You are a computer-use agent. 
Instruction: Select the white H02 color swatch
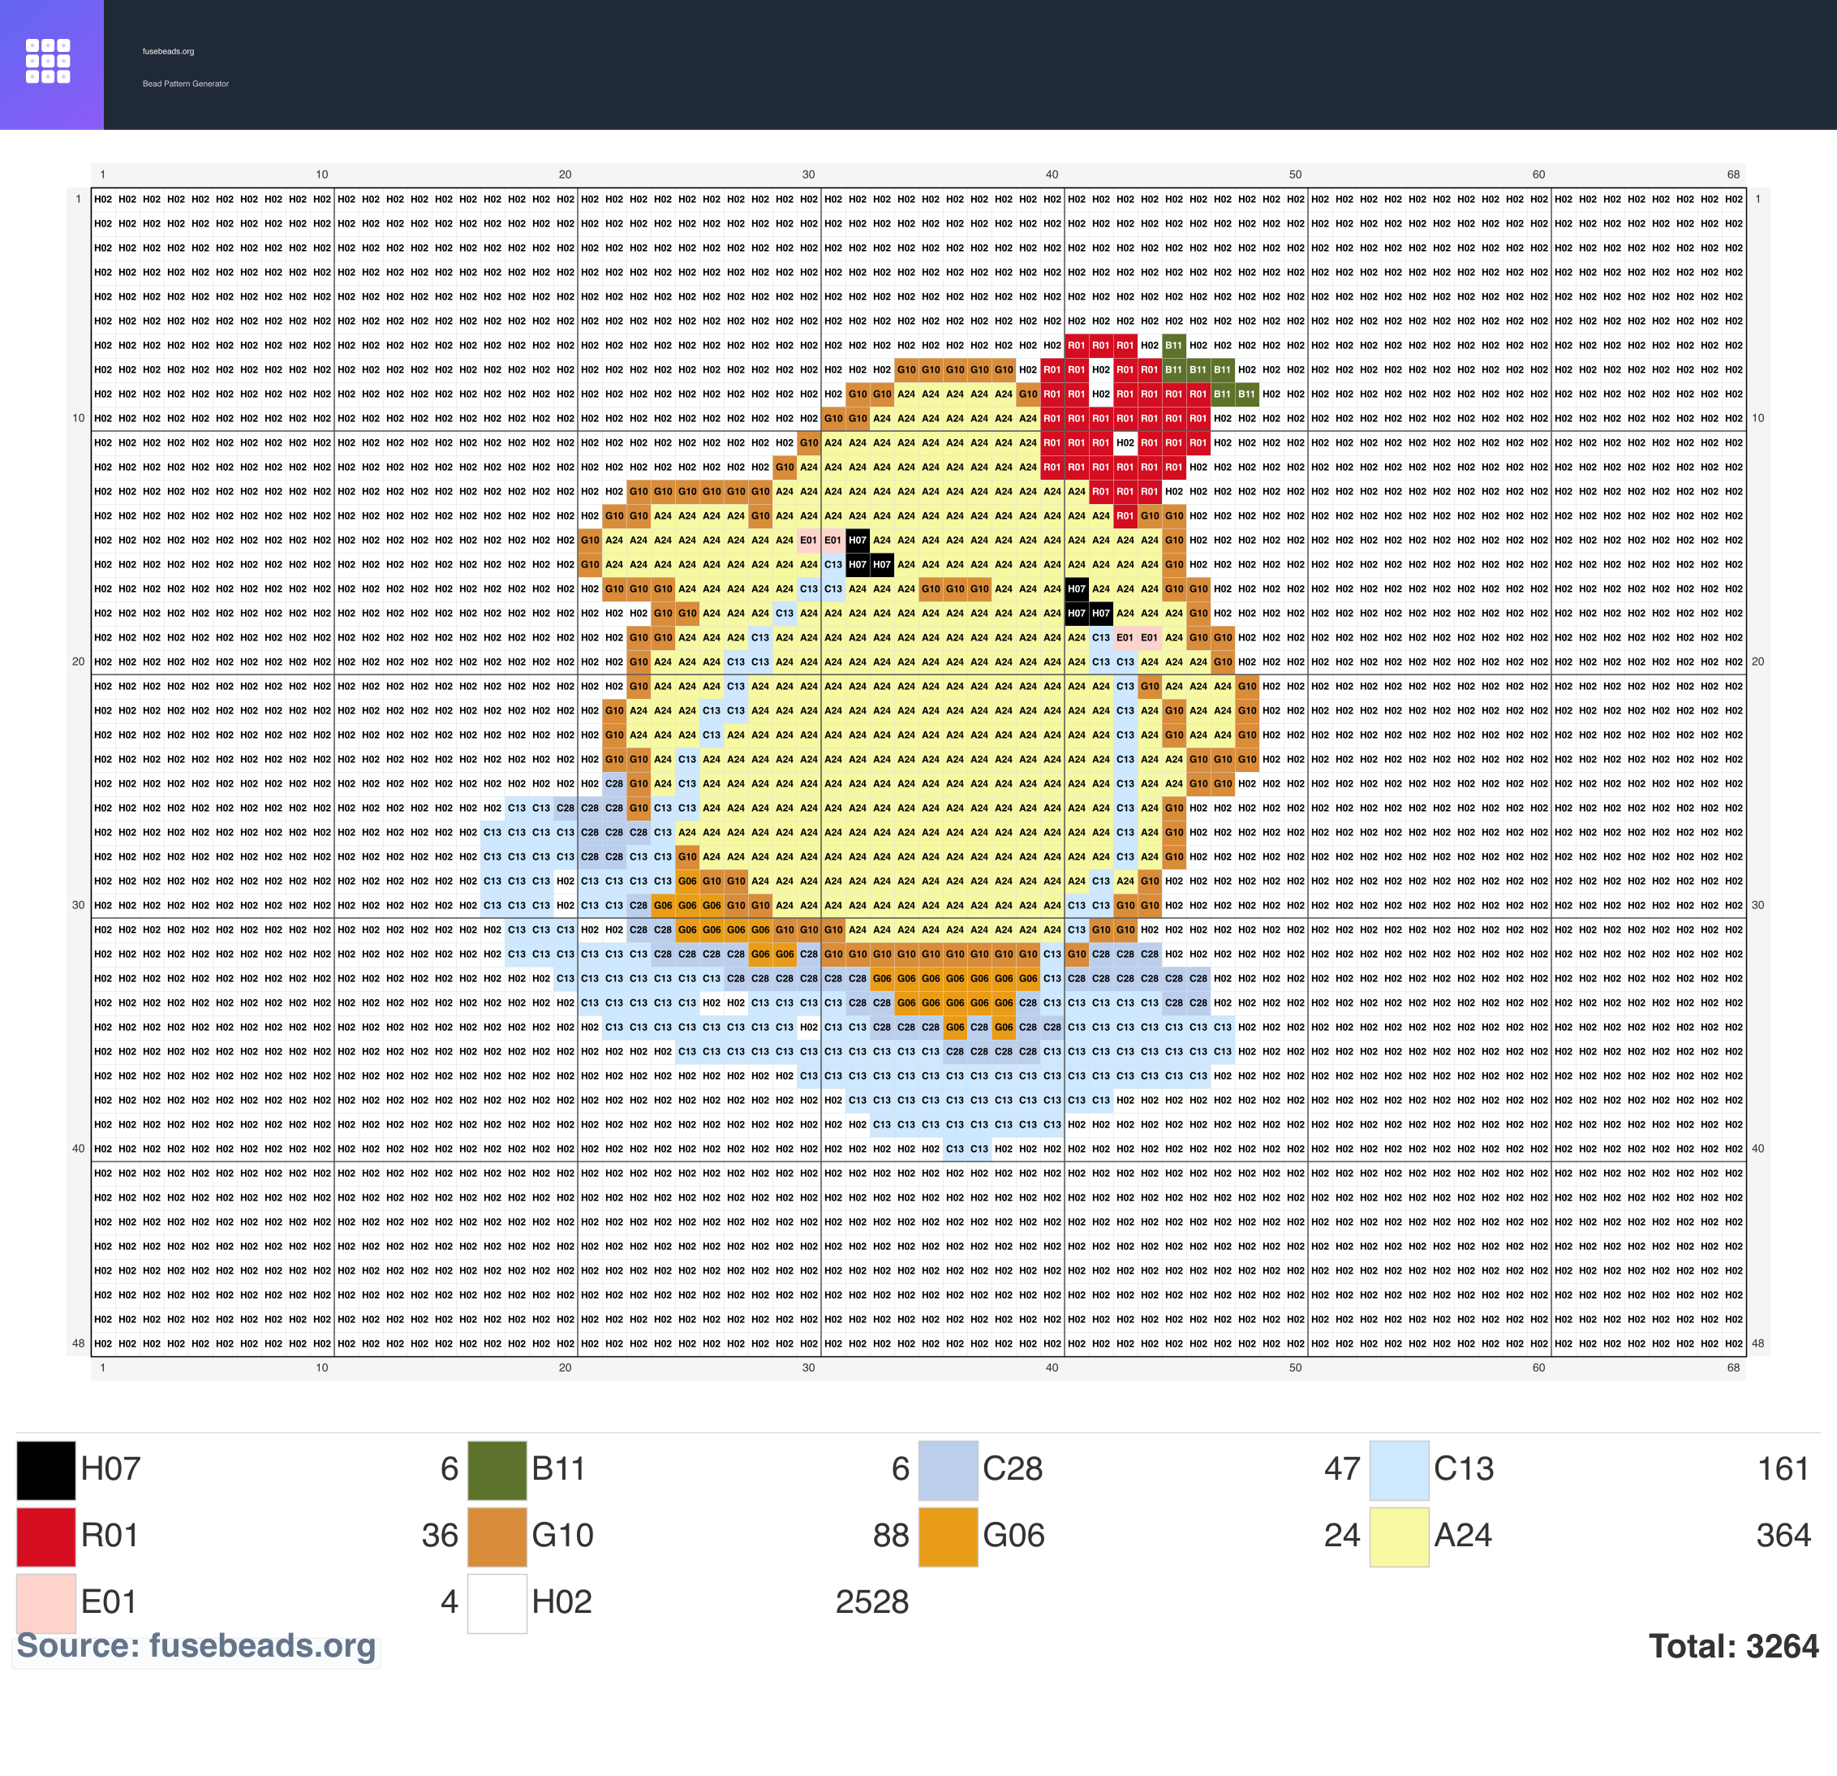click(497, 1603)
